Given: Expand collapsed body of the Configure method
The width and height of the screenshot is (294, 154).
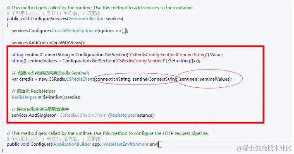Looking at the screenshot, I should (x=160, y=144).
